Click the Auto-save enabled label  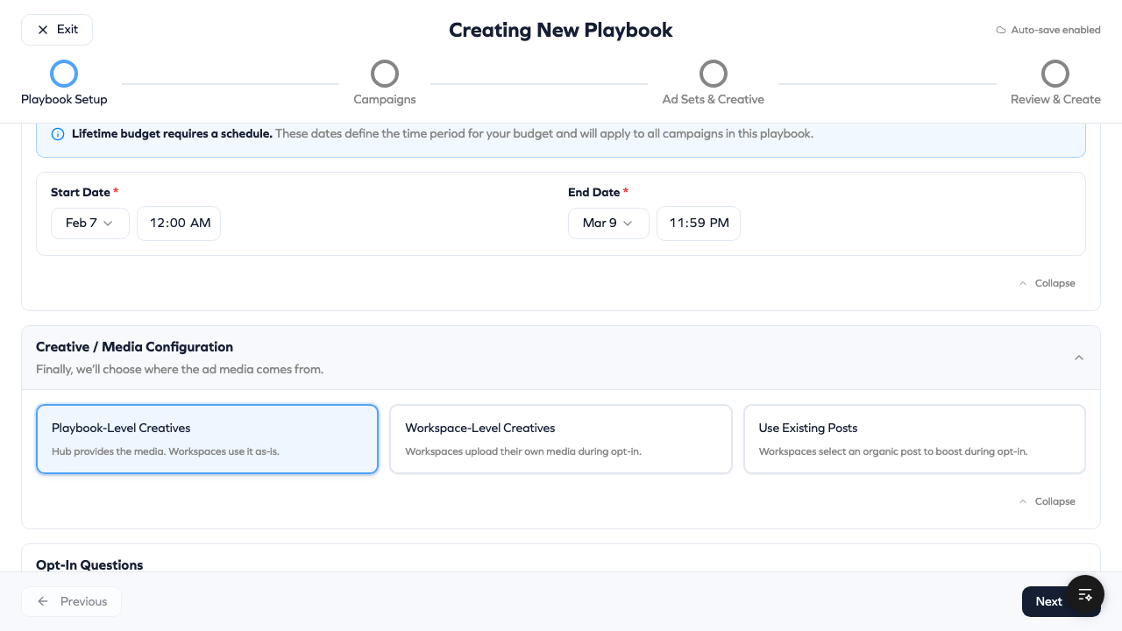point(1055,30)
